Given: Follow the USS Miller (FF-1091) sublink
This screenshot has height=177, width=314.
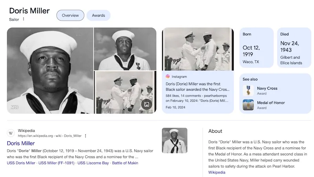Looking at the screenshot, I should [x=56, y=163].
